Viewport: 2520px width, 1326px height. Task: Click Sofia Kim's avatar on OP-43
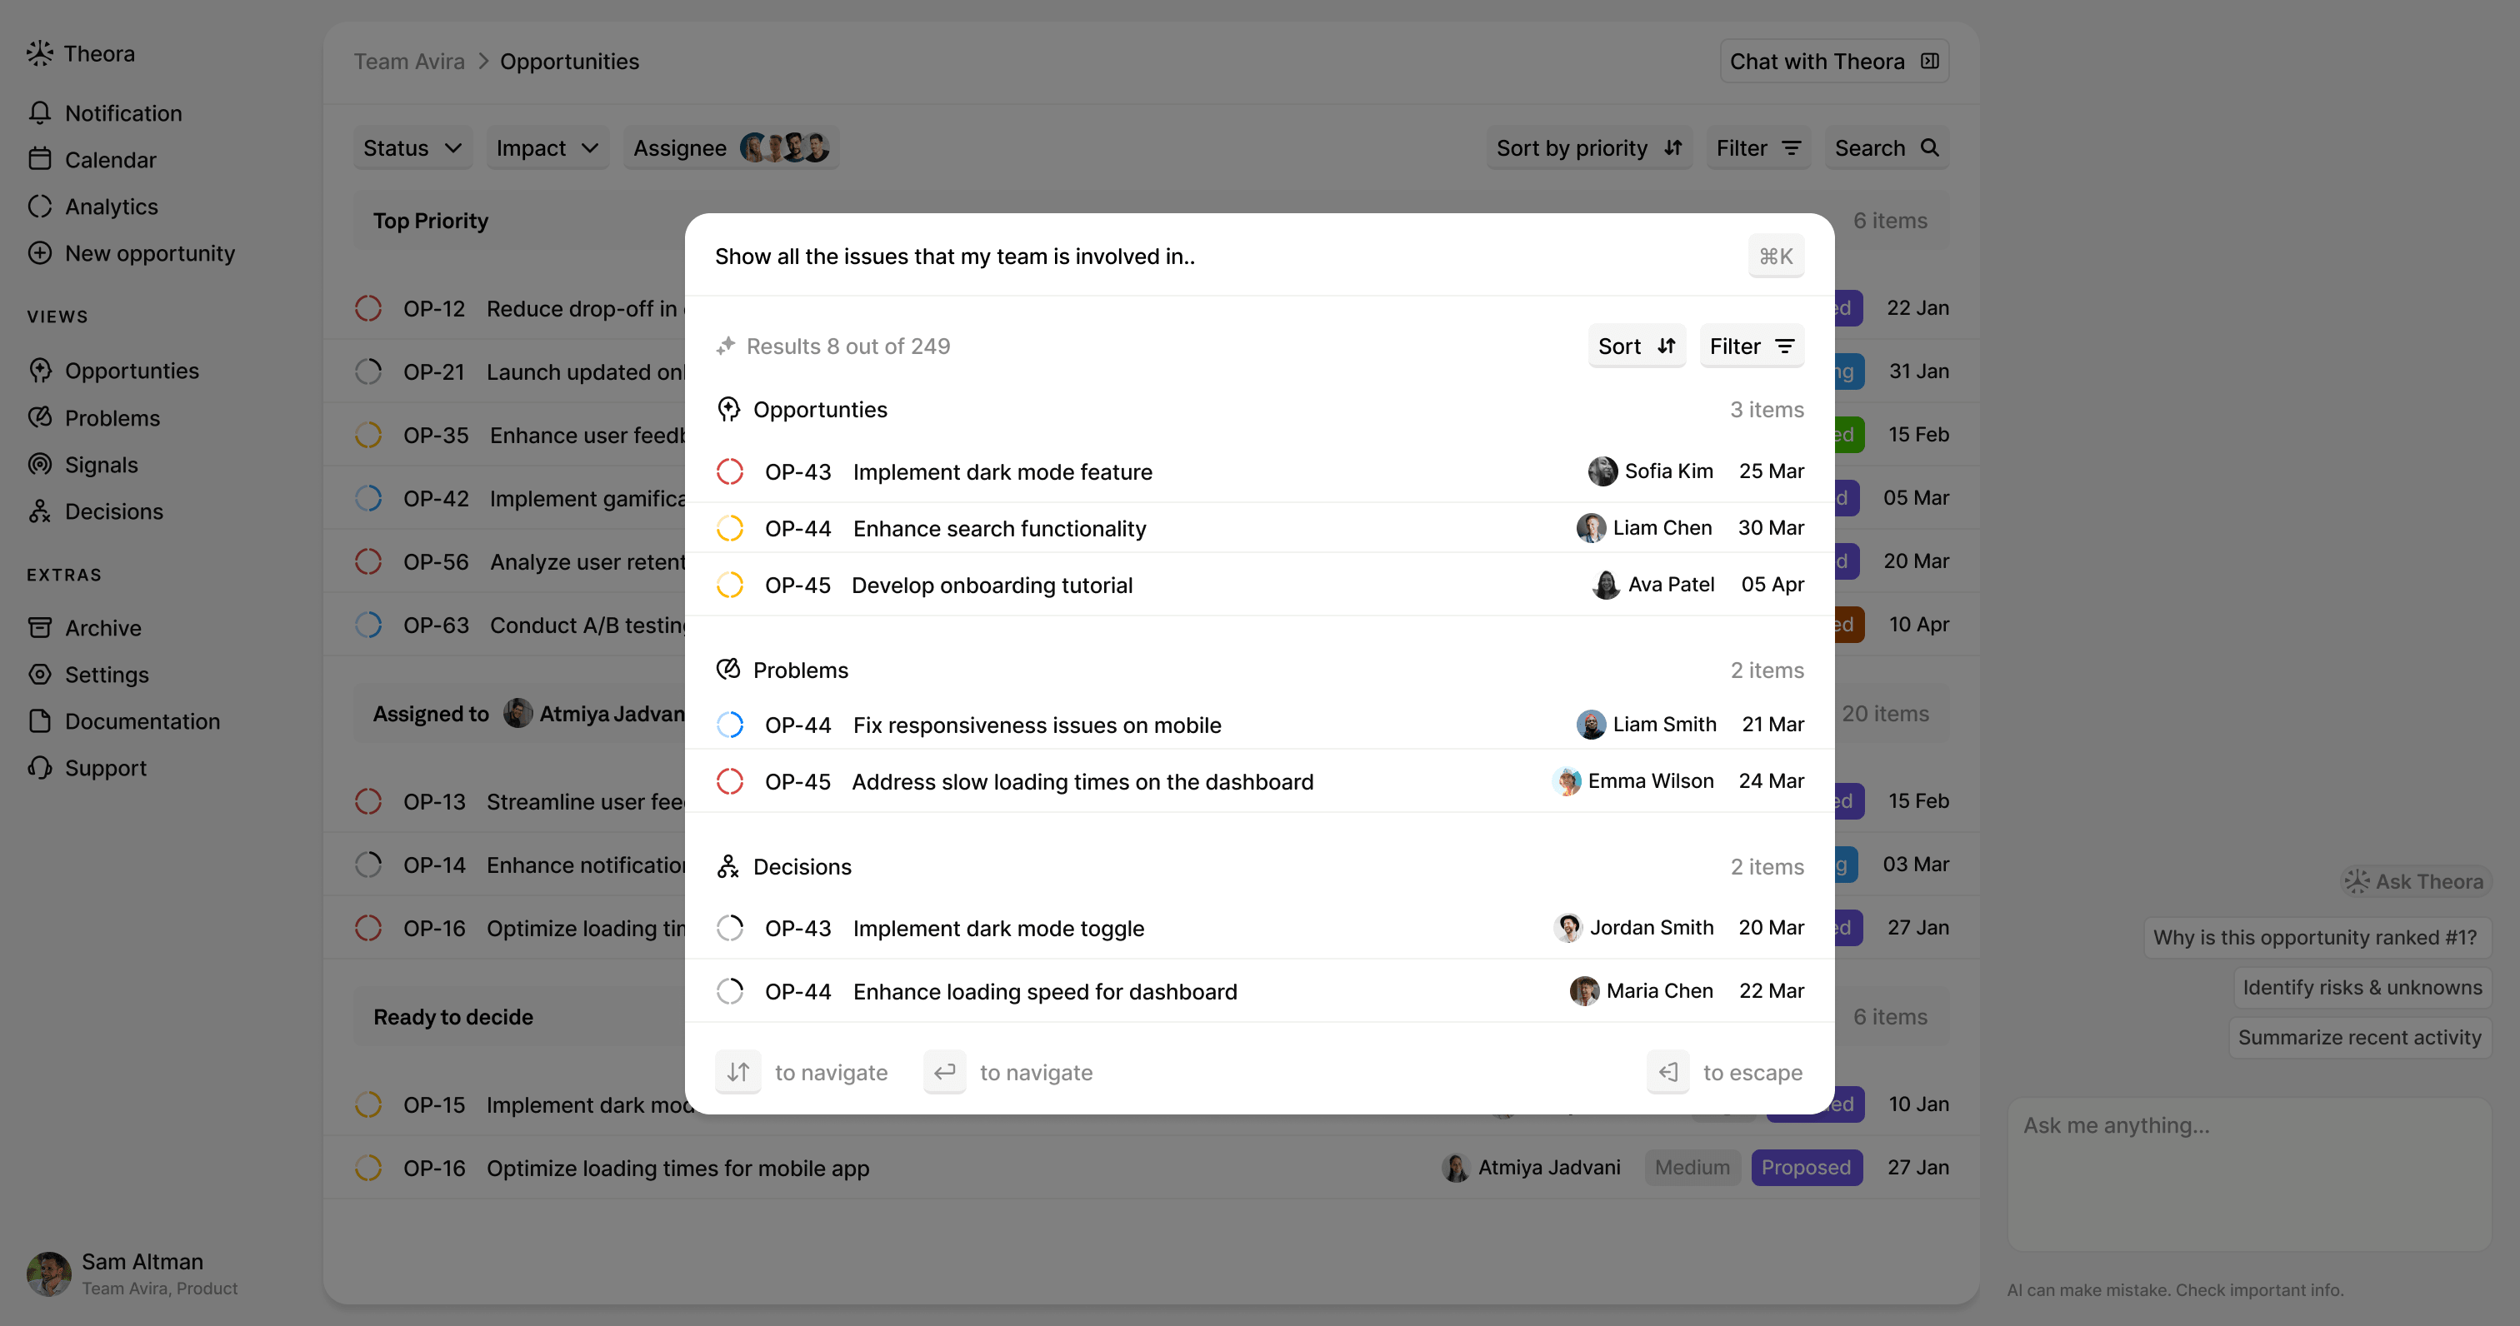pyautogui.click(x=1603, y=471)
